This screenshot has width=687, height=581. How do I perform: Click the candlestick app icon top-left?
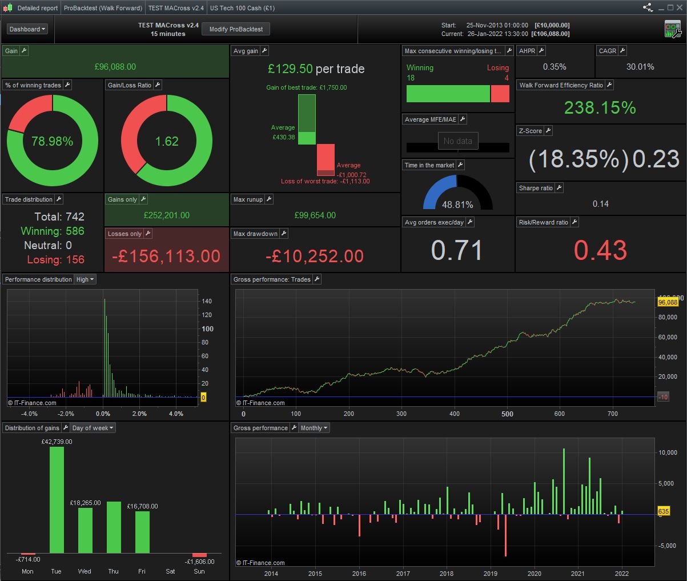[7, 8]
